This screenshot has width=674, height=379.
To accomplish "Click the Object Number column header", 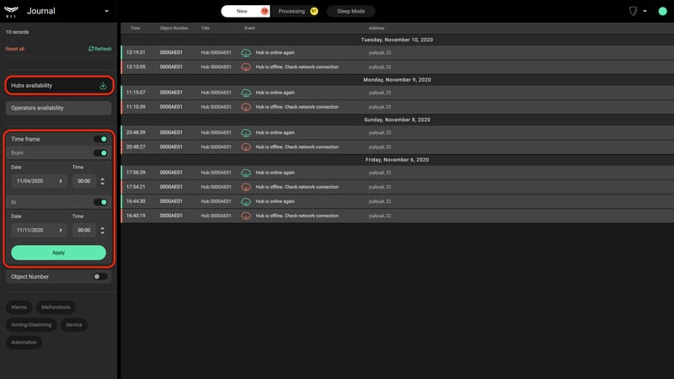I will click(x=174, y=28).
